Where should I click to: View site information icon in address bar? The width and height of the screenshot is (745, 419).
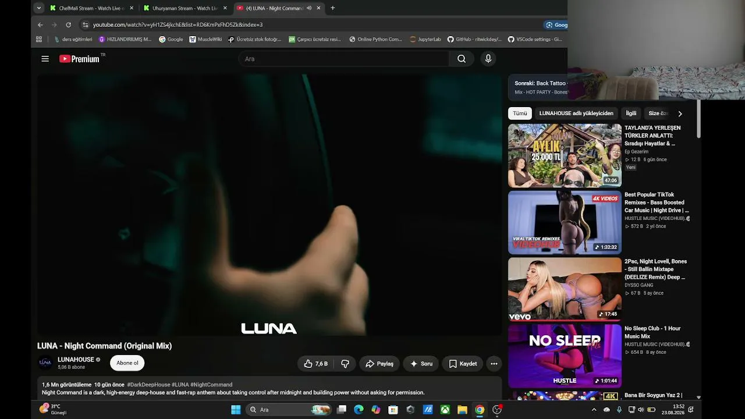coord(86,25)
